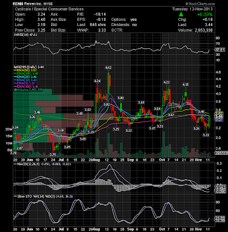The width and height of the screenshot is (228, 232).
Task: Click the 2.89 July low label
Action: click(67, 147)
